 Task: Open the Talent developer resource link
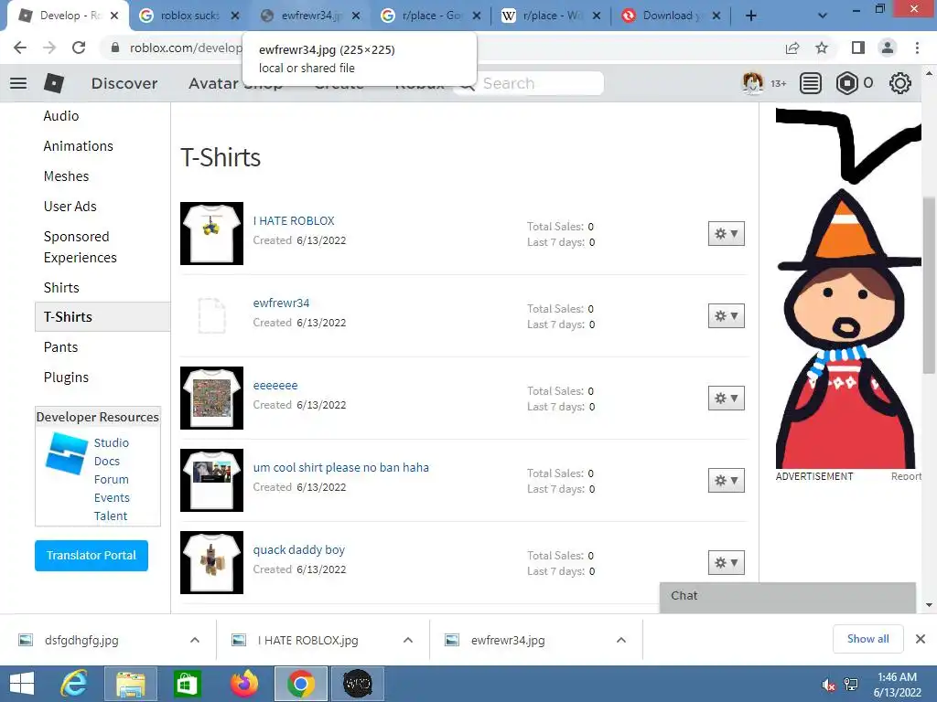[x=111, y=516]
